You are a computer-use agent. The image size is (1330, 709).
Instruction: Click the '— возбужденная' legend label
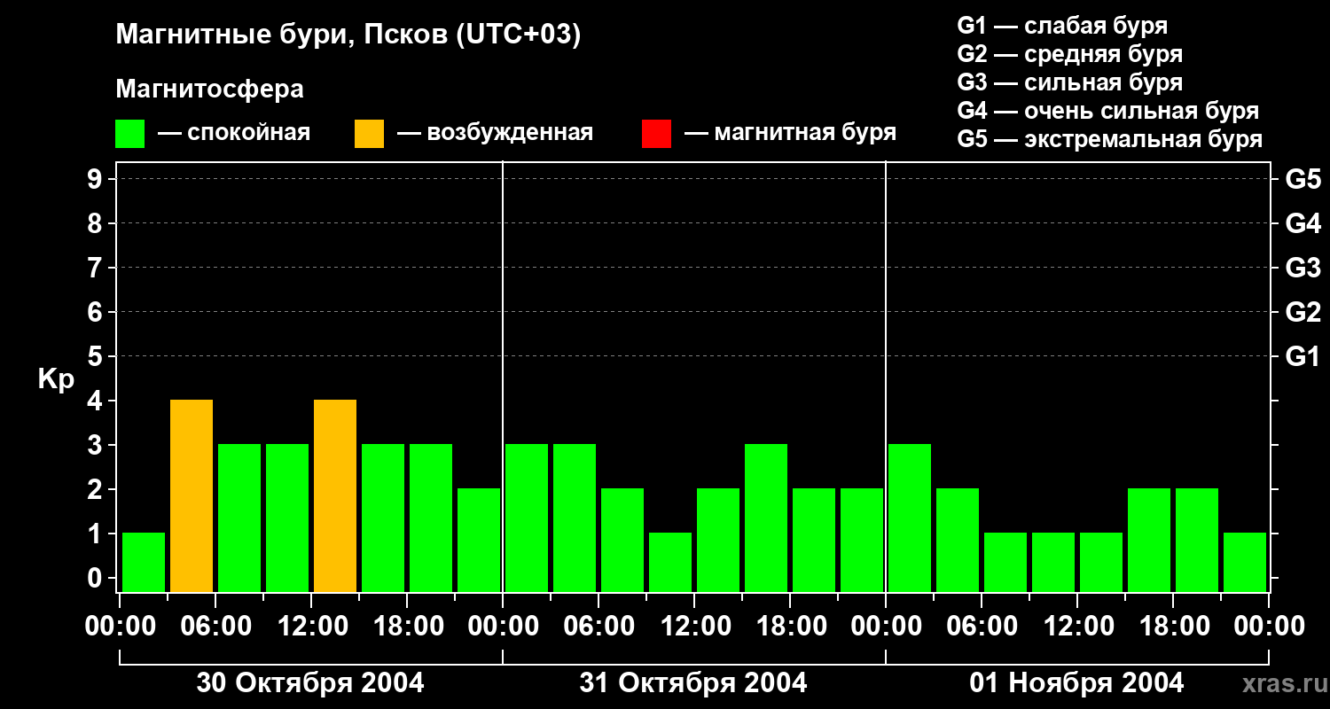(495, 133)
